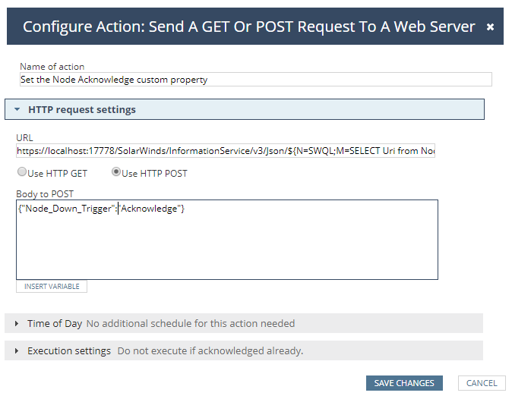Click the Use HTTP GET label text
The image size is (512, 399).
(58, 174)
